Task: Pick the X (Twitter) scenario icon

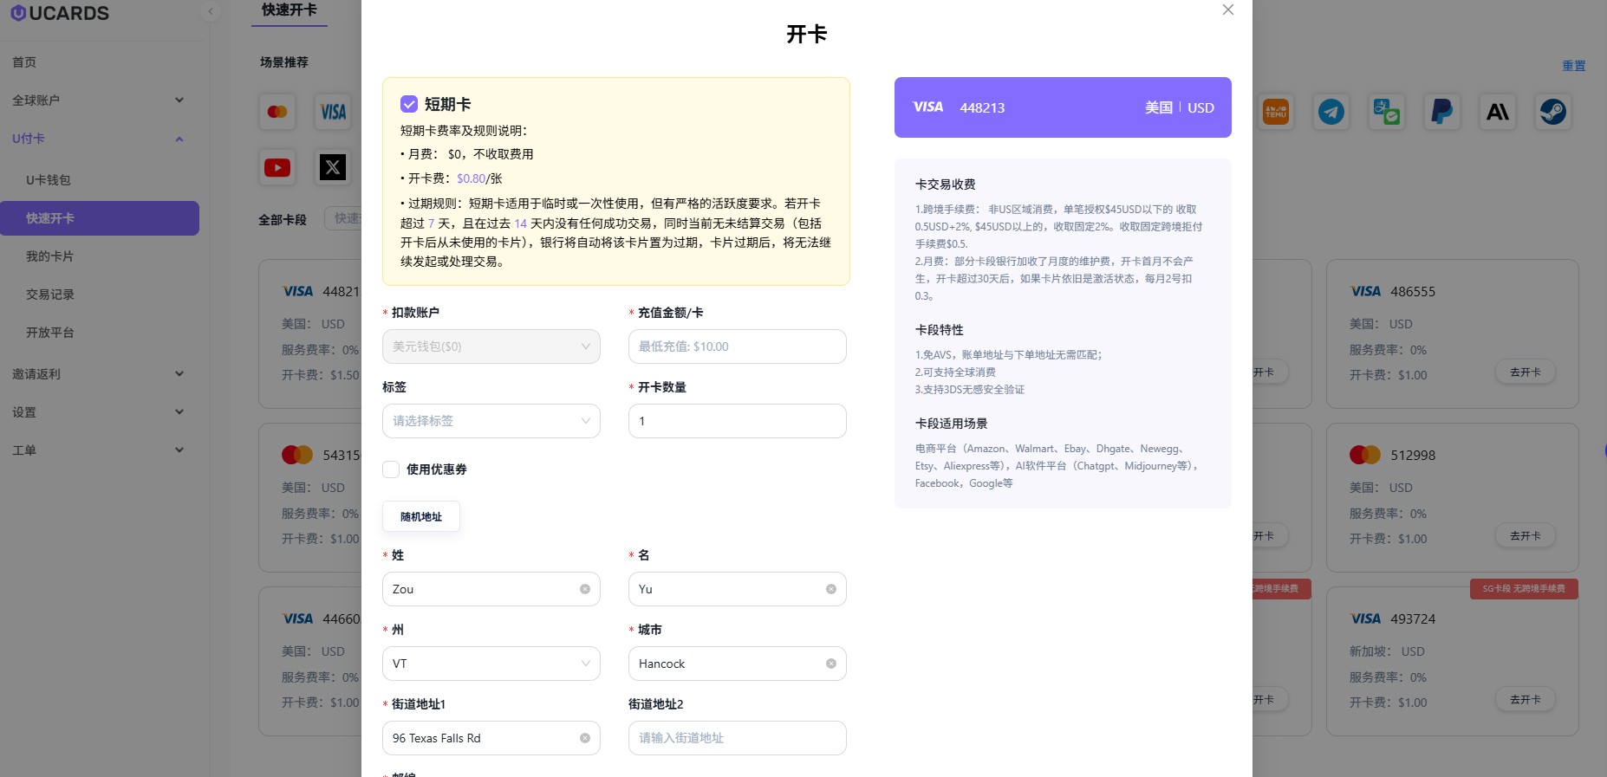Action: pos(333,167)
